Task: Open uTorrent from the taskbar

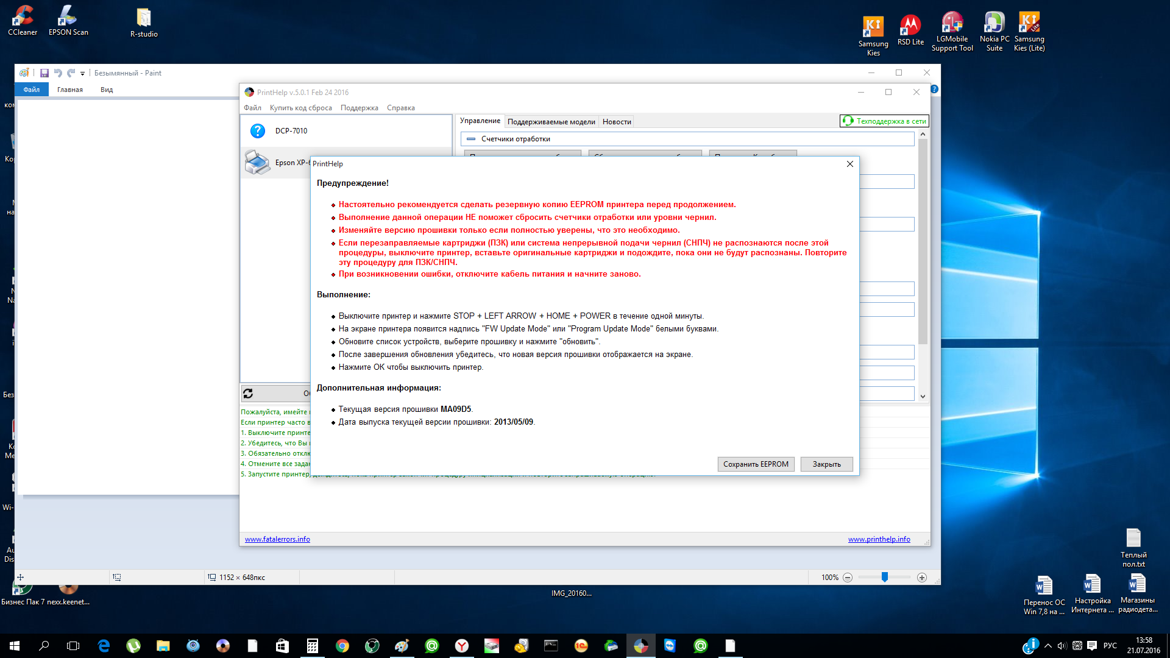Action: click(133, 646)
